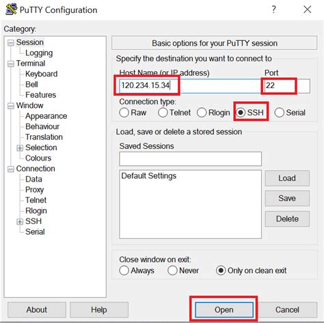Collapse the Terminal category node

pyautogui.click(x=11, y=64)
